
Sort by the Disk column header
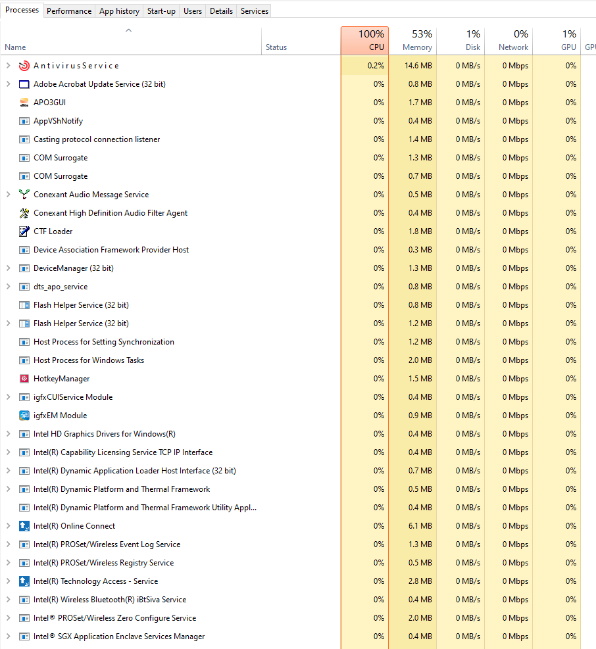pyautogui.click(x=461, y=41)
